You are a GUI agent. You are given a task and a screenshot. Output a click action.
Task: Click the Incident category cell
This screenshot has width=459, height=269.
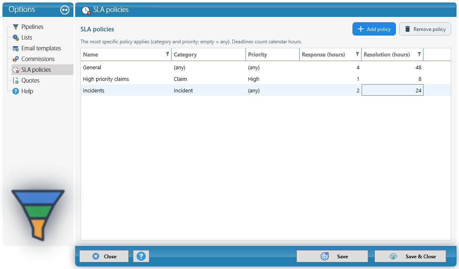[209, 90]
